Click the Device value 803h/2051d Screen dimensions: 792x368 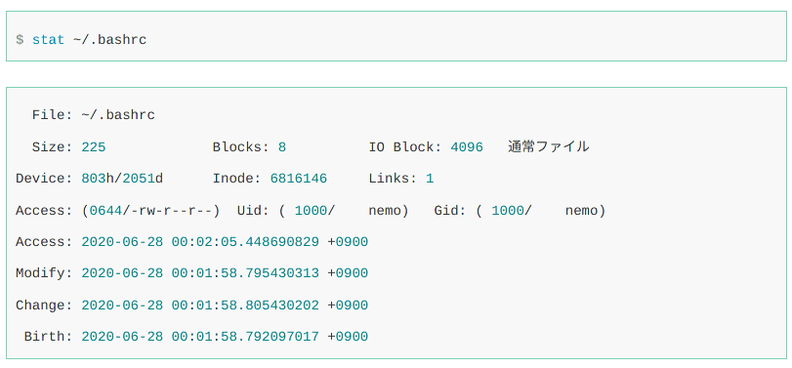pos(122,179)
